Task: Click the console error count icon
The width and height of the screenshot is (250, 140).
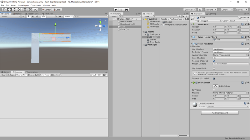Action: click(105, 75)
